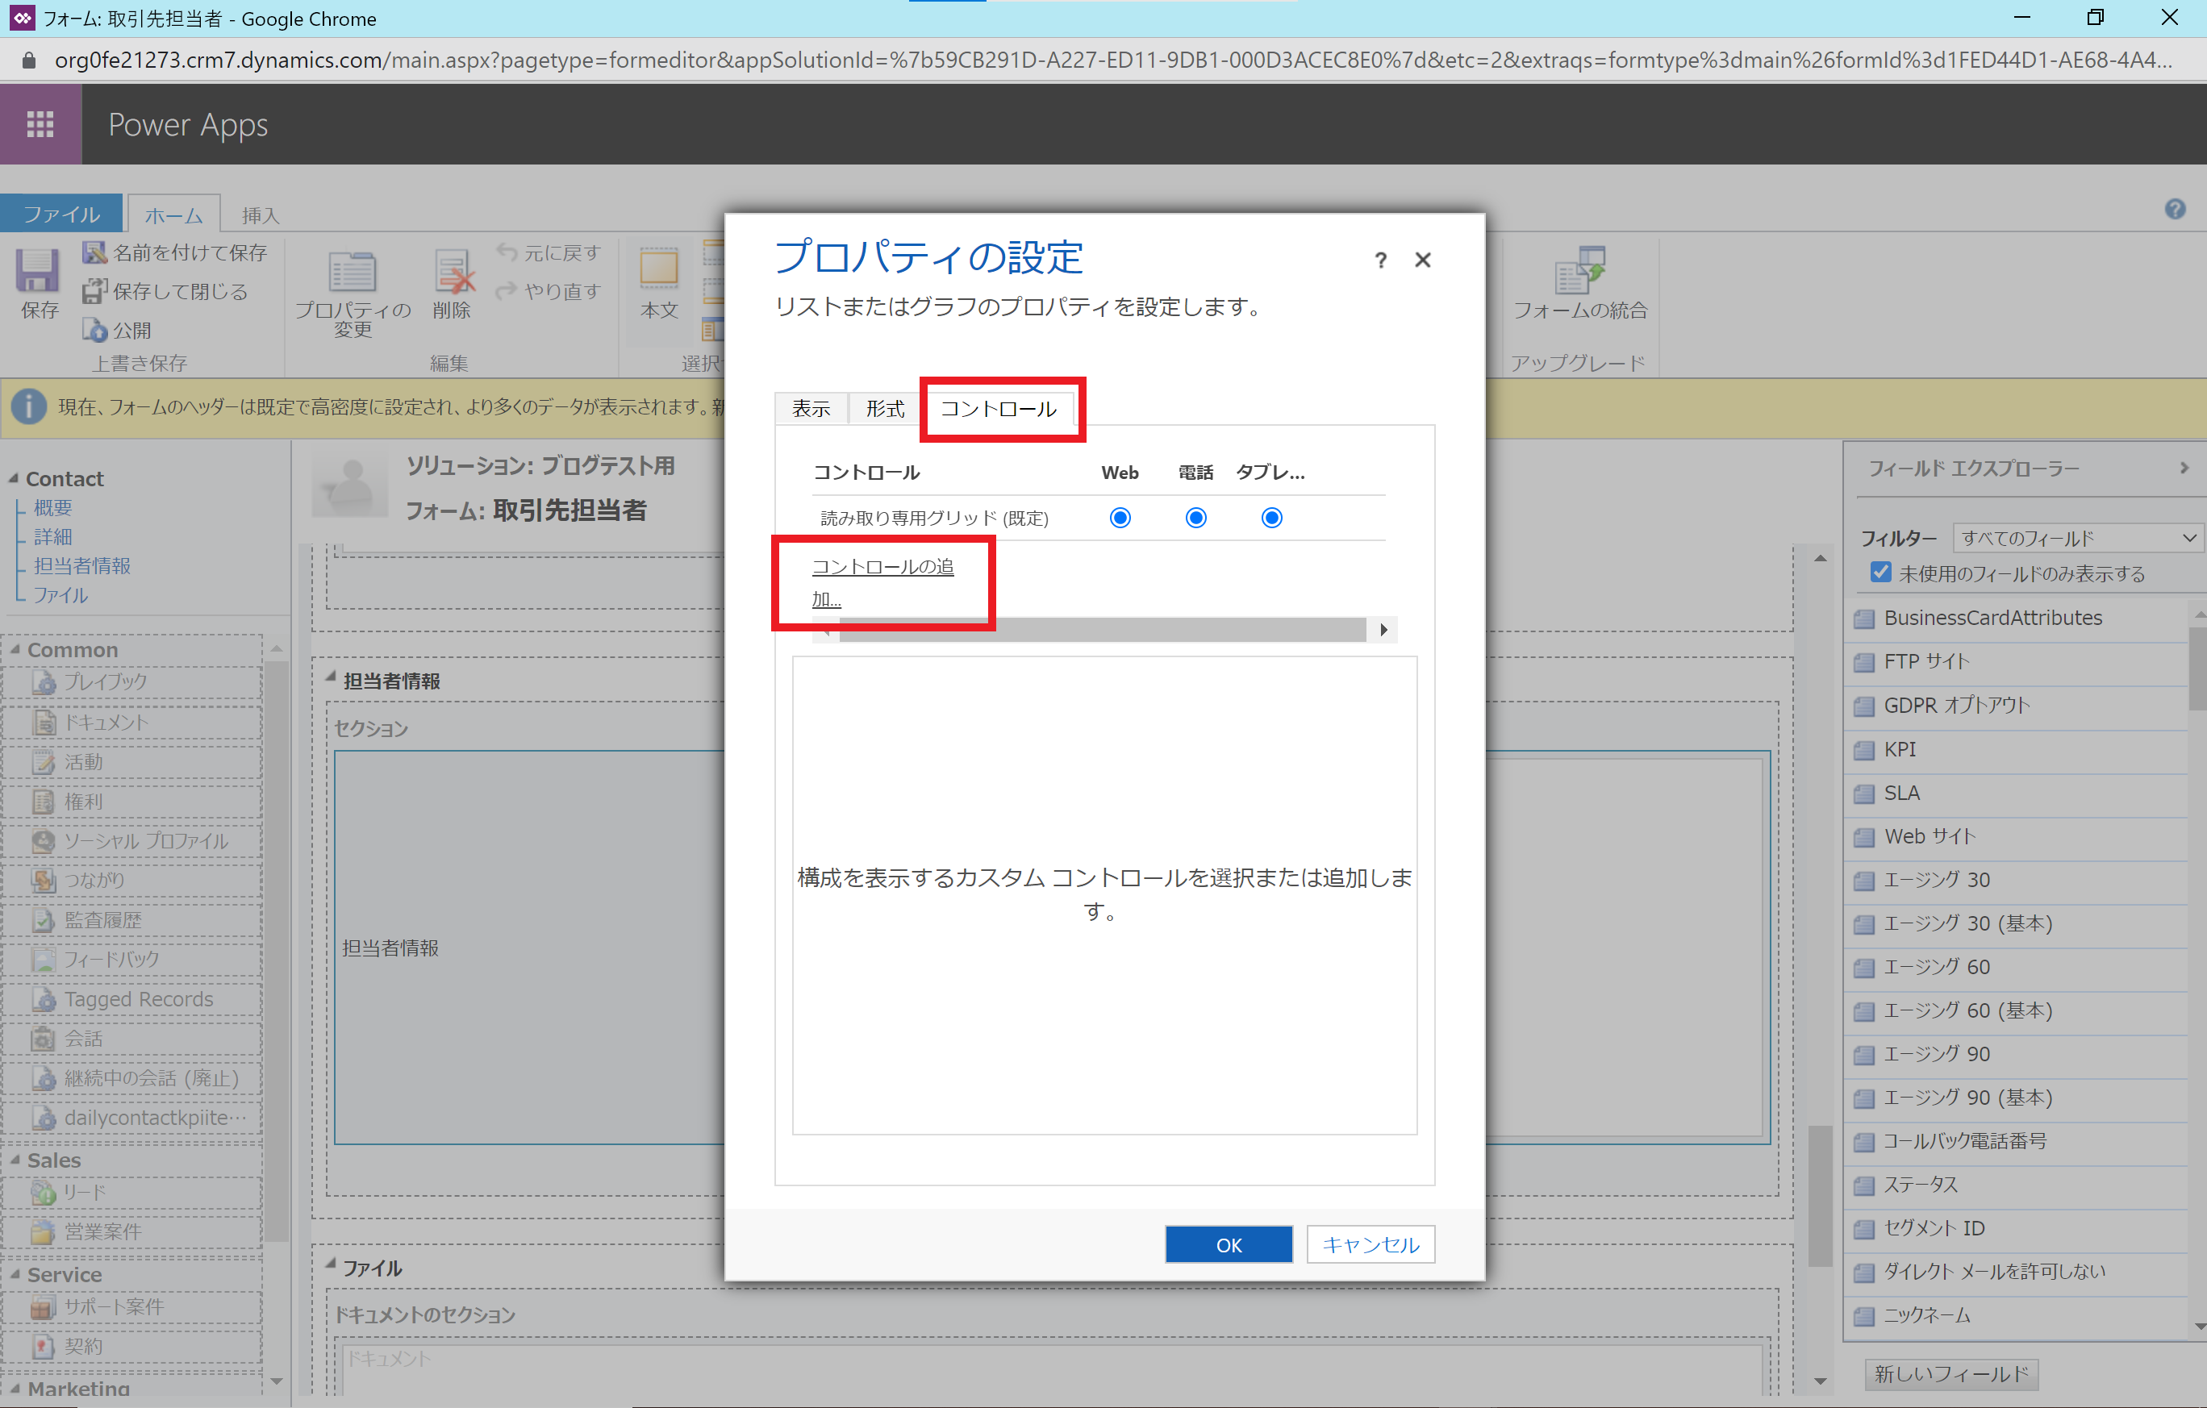Toggle 未使用のフィールドのみ表示する checkbox
Screen dimensions: 2207x1408
tap(1881, 573)
